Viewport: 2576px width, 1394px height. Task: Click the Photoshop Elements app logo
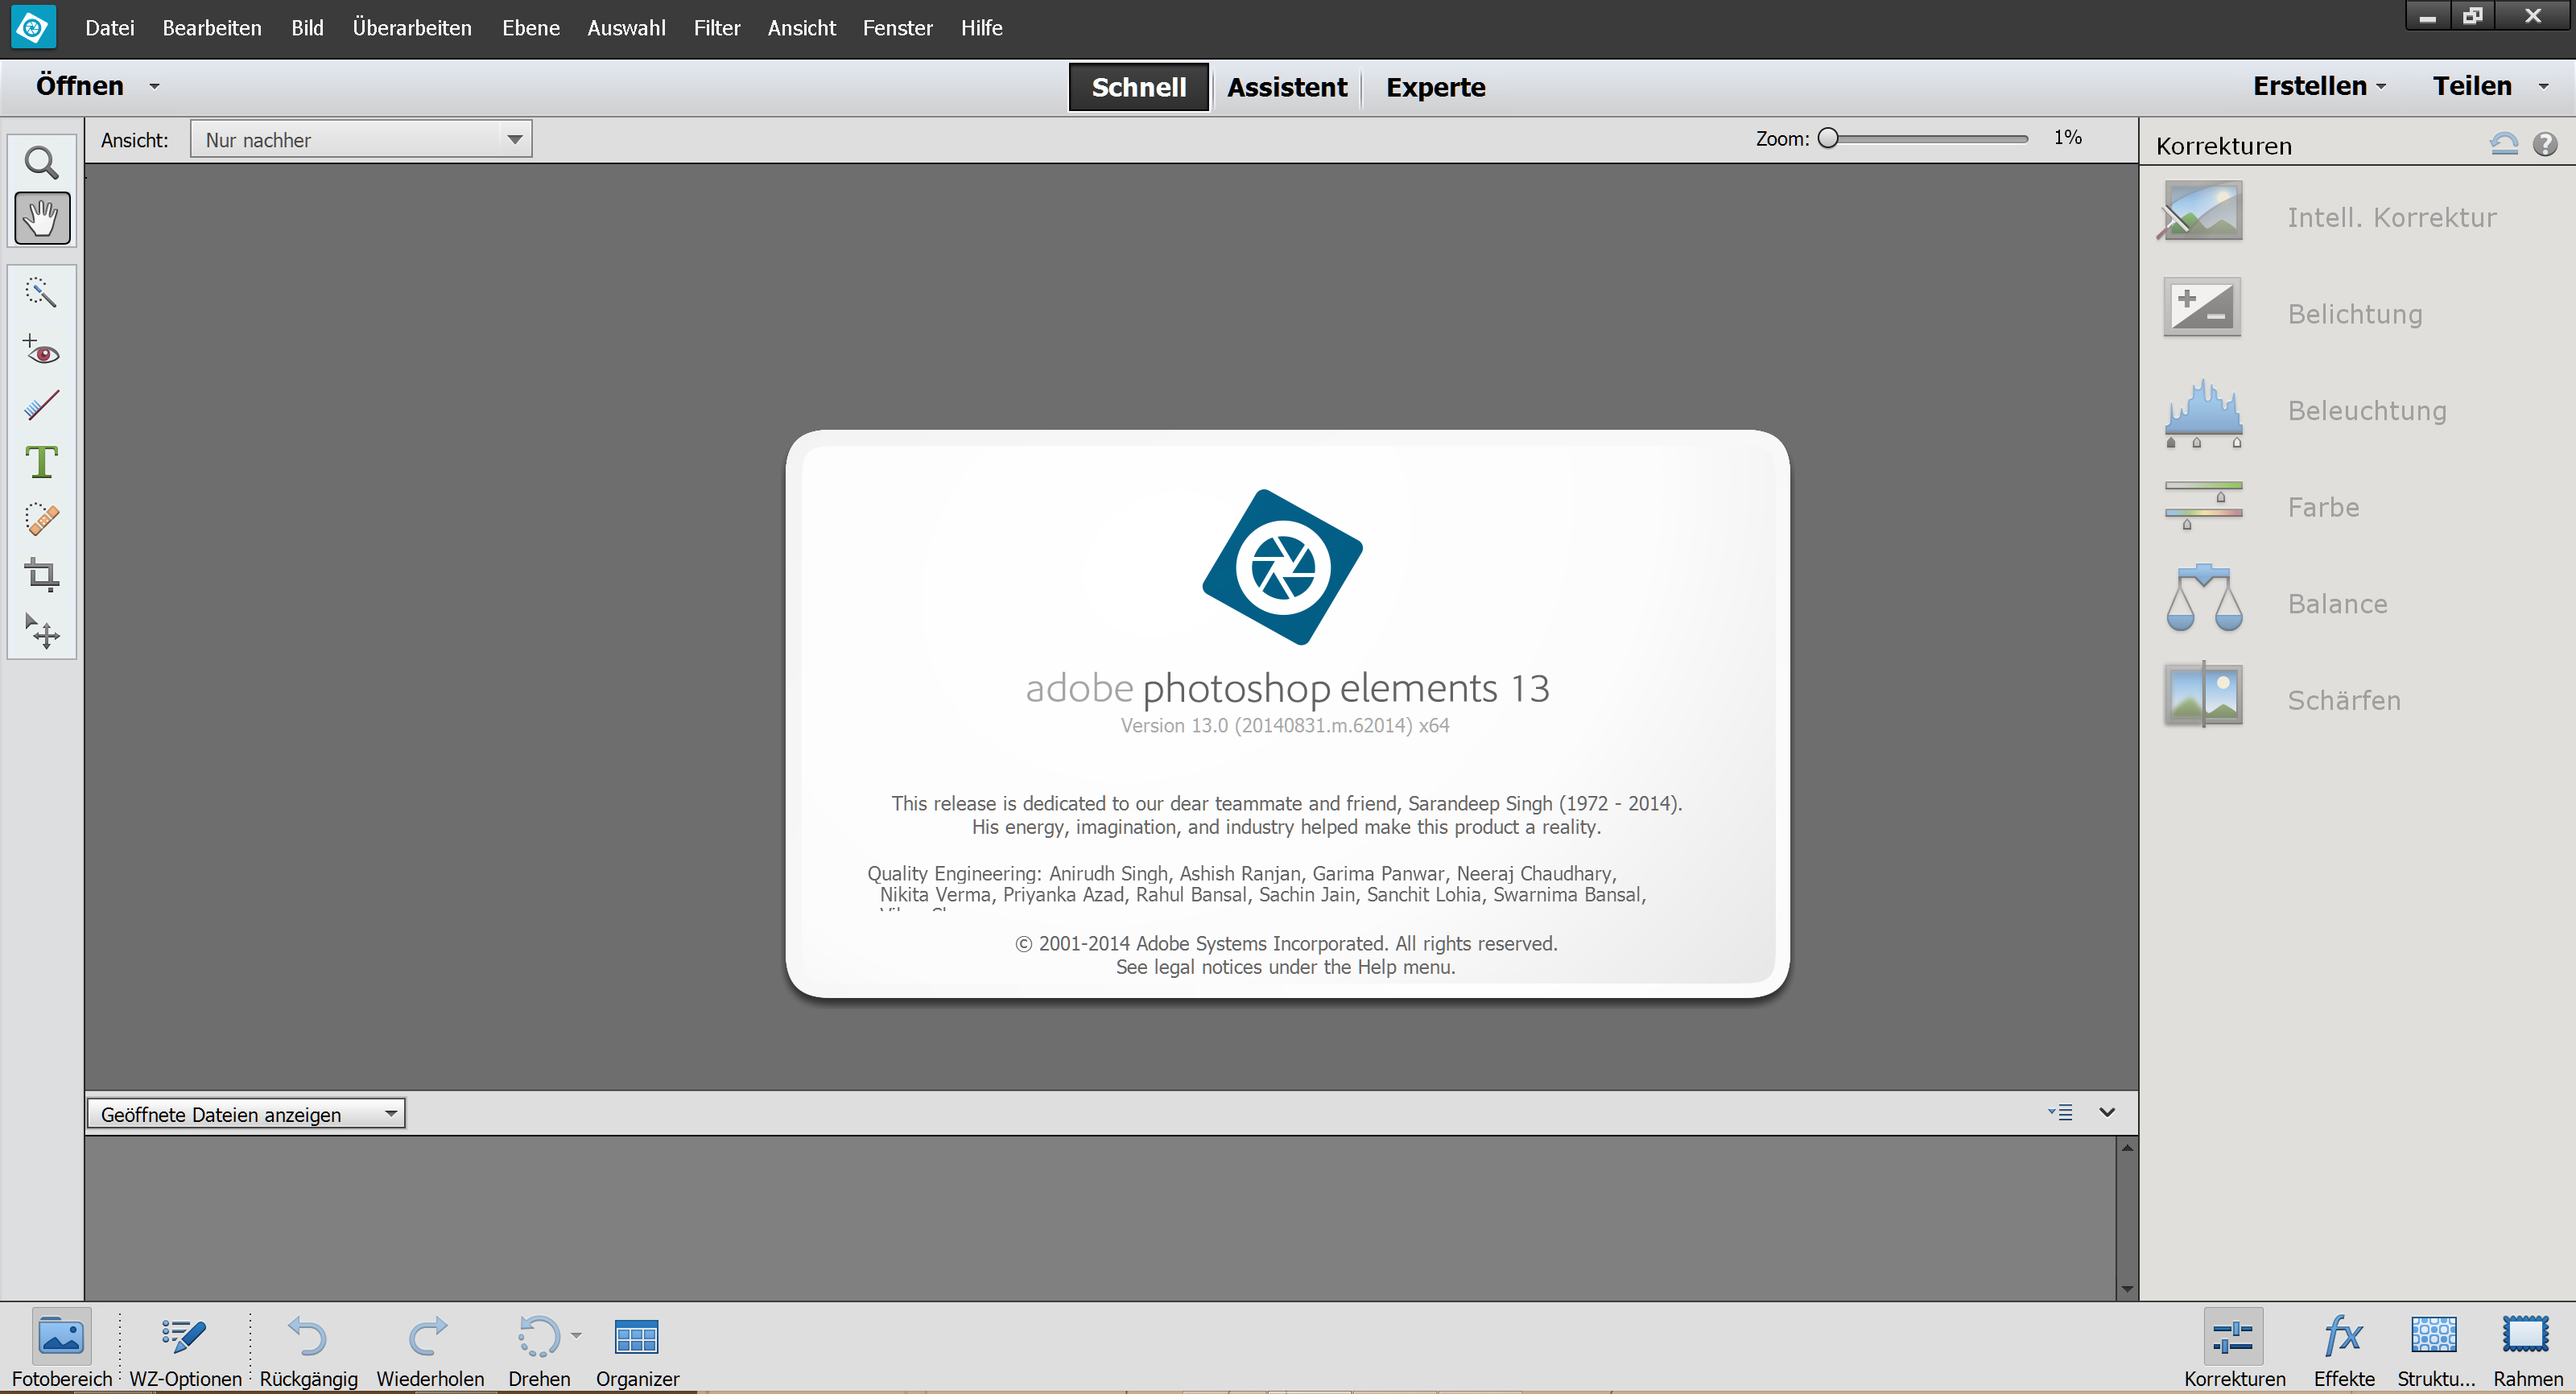click(x=33, y=27)
